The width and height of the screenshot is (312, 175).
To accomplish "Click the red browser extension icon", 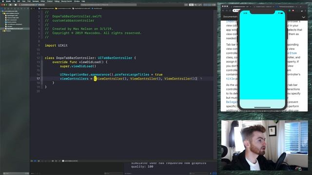I will pyautogui.click(x=293, y=10).
